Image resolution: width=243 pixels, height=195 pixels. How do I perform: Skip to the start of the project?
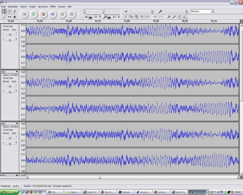point(24,14)
